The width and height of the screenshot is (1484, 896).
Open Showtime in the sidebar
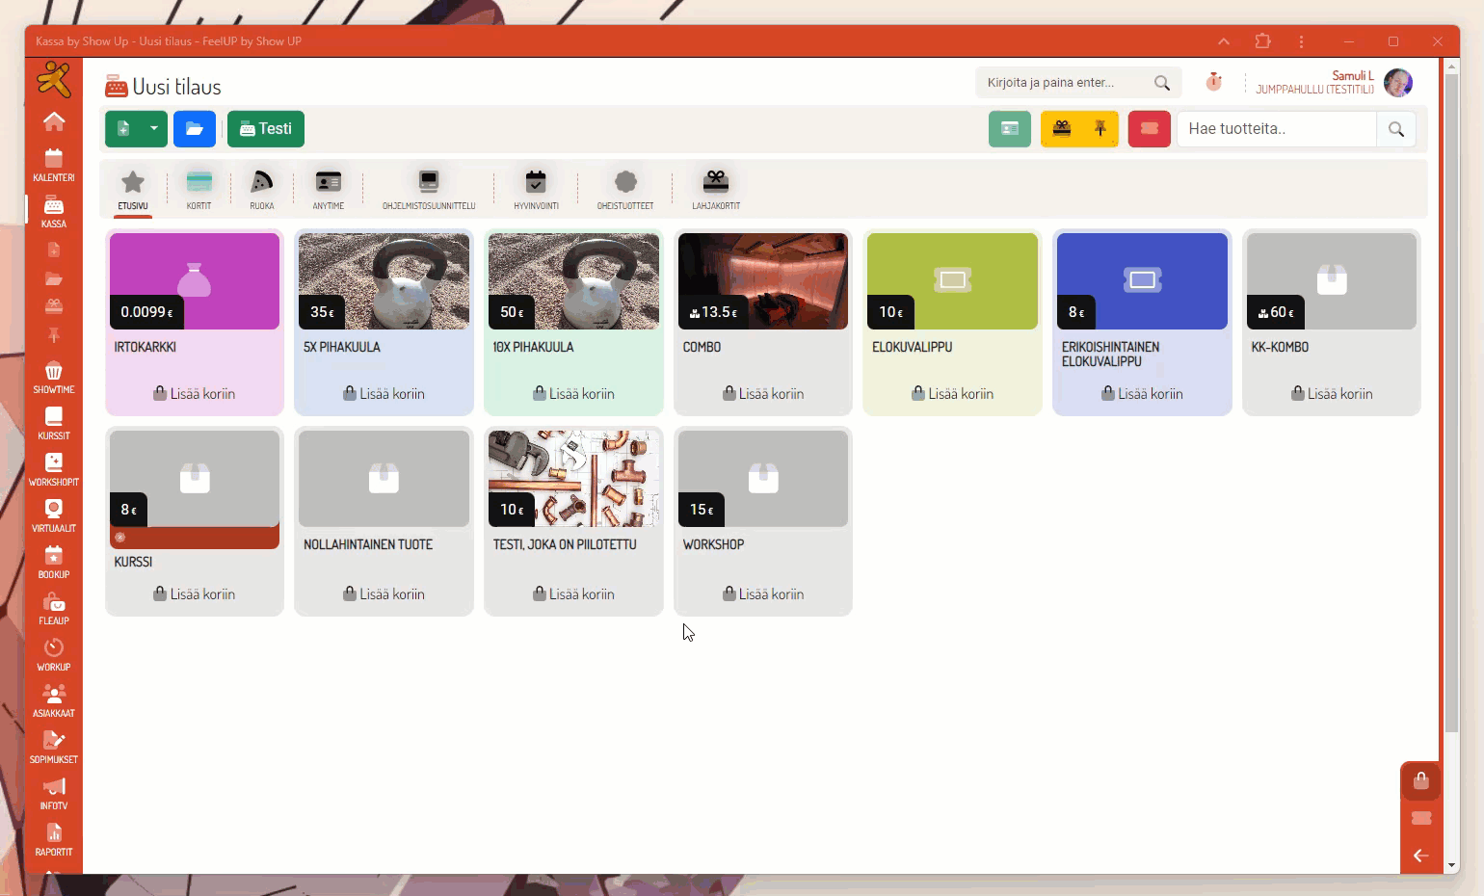[x=54, y=377]
